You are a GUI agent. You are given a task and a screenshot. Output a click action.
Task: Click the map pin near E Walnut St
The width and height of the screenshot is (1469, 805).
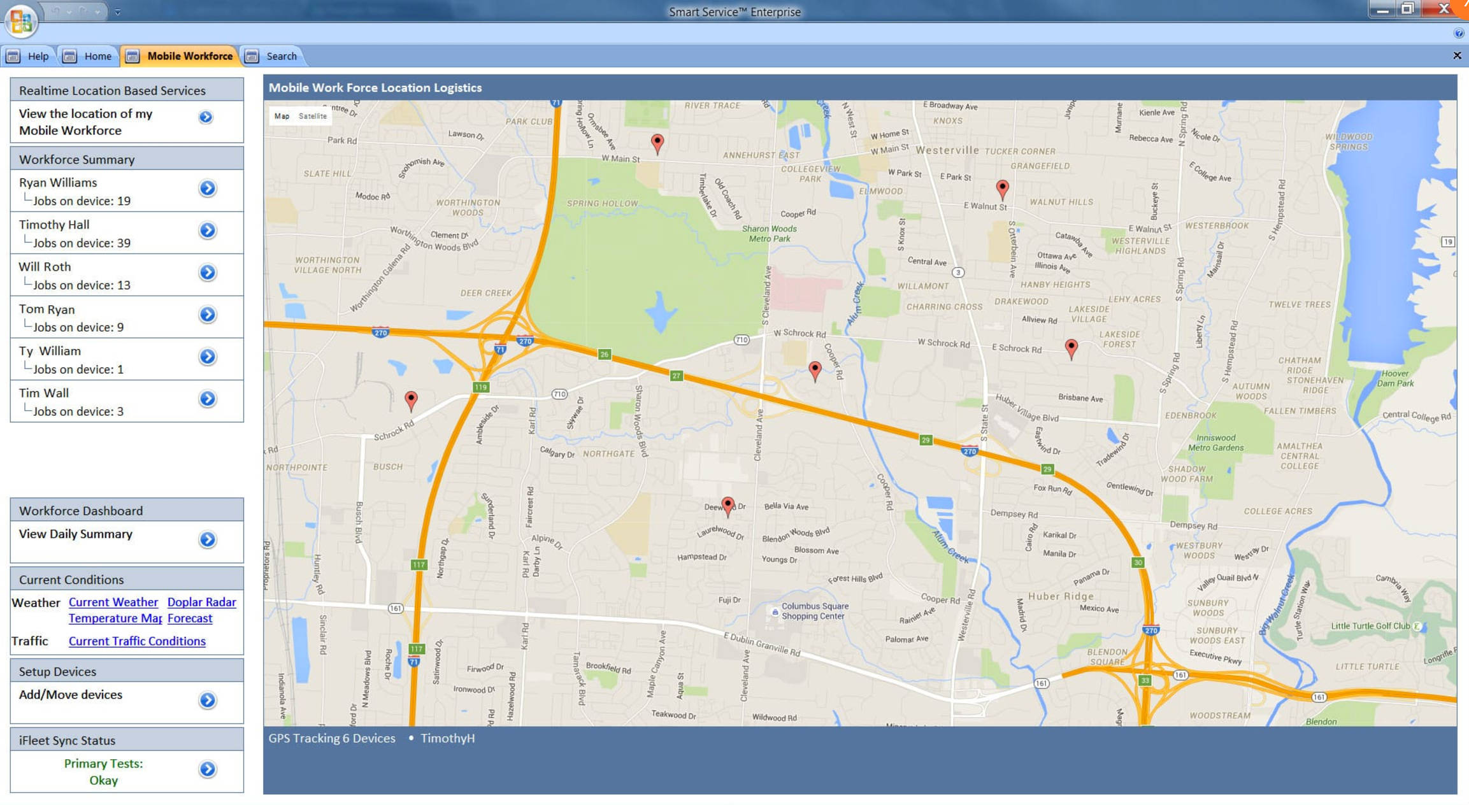[x=1002, y=188]
